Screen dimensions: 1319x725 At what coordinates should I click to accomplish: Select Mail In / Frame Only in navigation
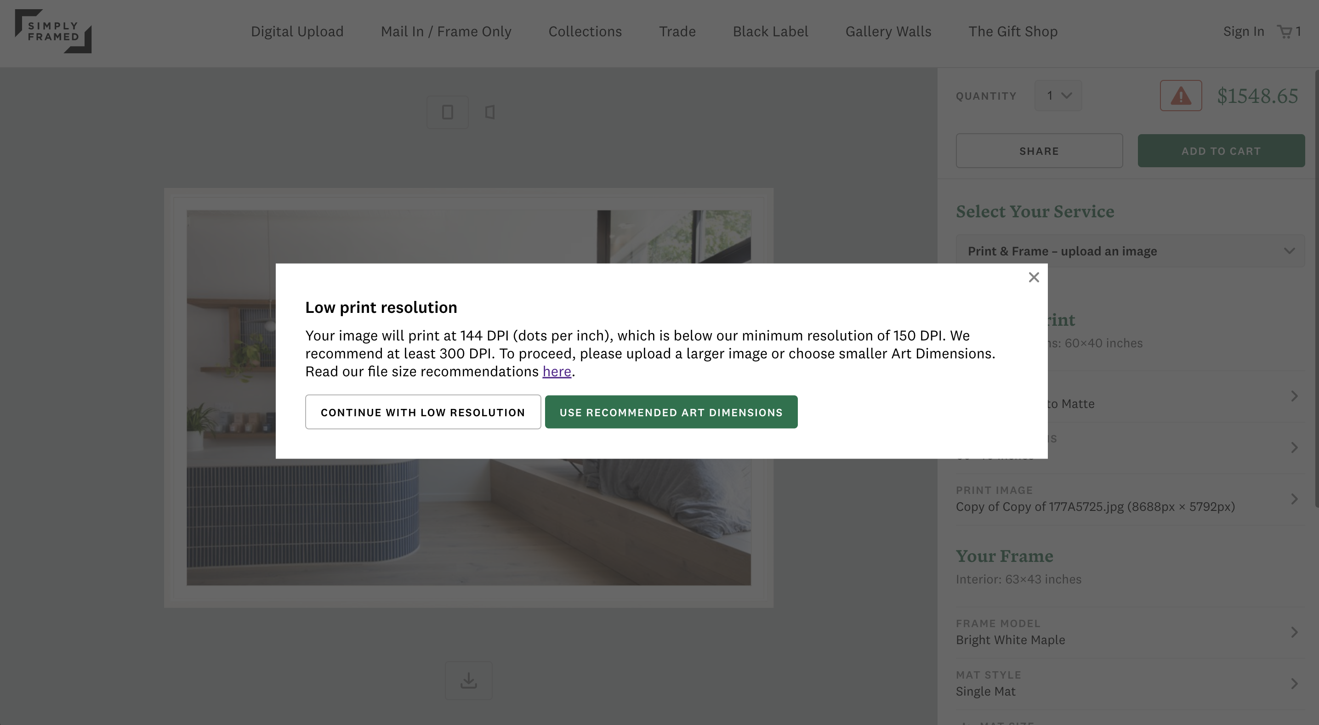pos(446,31)
